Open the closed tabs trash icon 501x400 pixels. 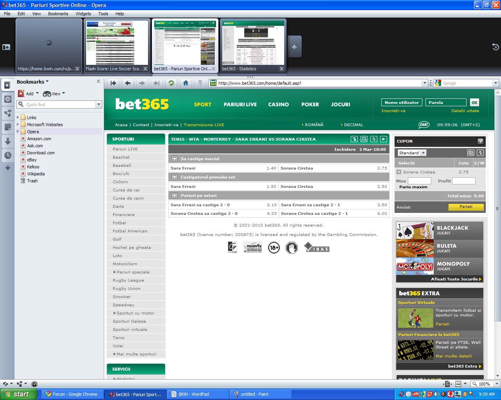(x=495, y=46)
